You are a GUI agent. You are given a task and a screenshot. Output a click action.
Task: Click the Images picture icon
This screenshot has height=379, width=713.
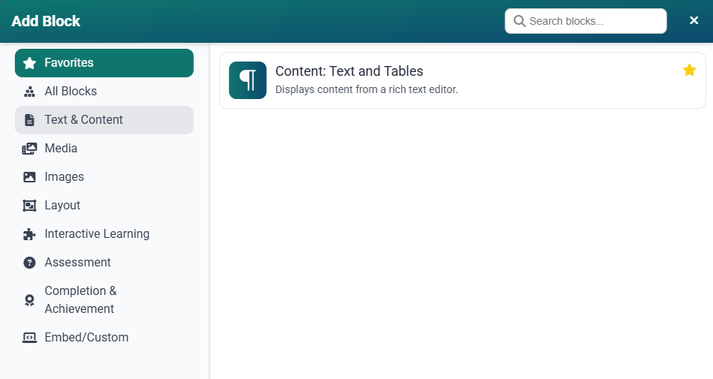tap(29, 177)
